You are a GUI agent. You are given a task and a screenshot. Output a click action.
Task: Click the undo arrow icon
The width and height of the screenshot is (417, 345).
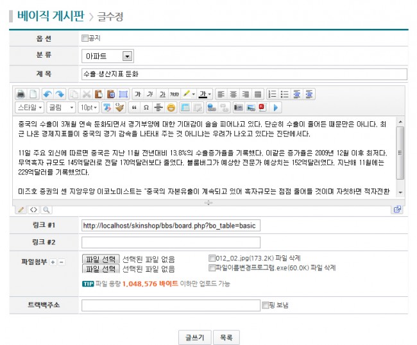(47, 94)
